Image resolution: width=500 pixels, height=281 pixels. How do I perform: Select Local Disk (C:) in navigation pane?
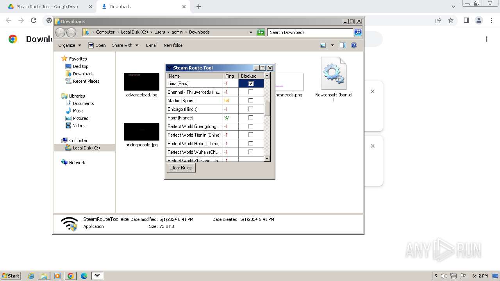pos(86,148)
